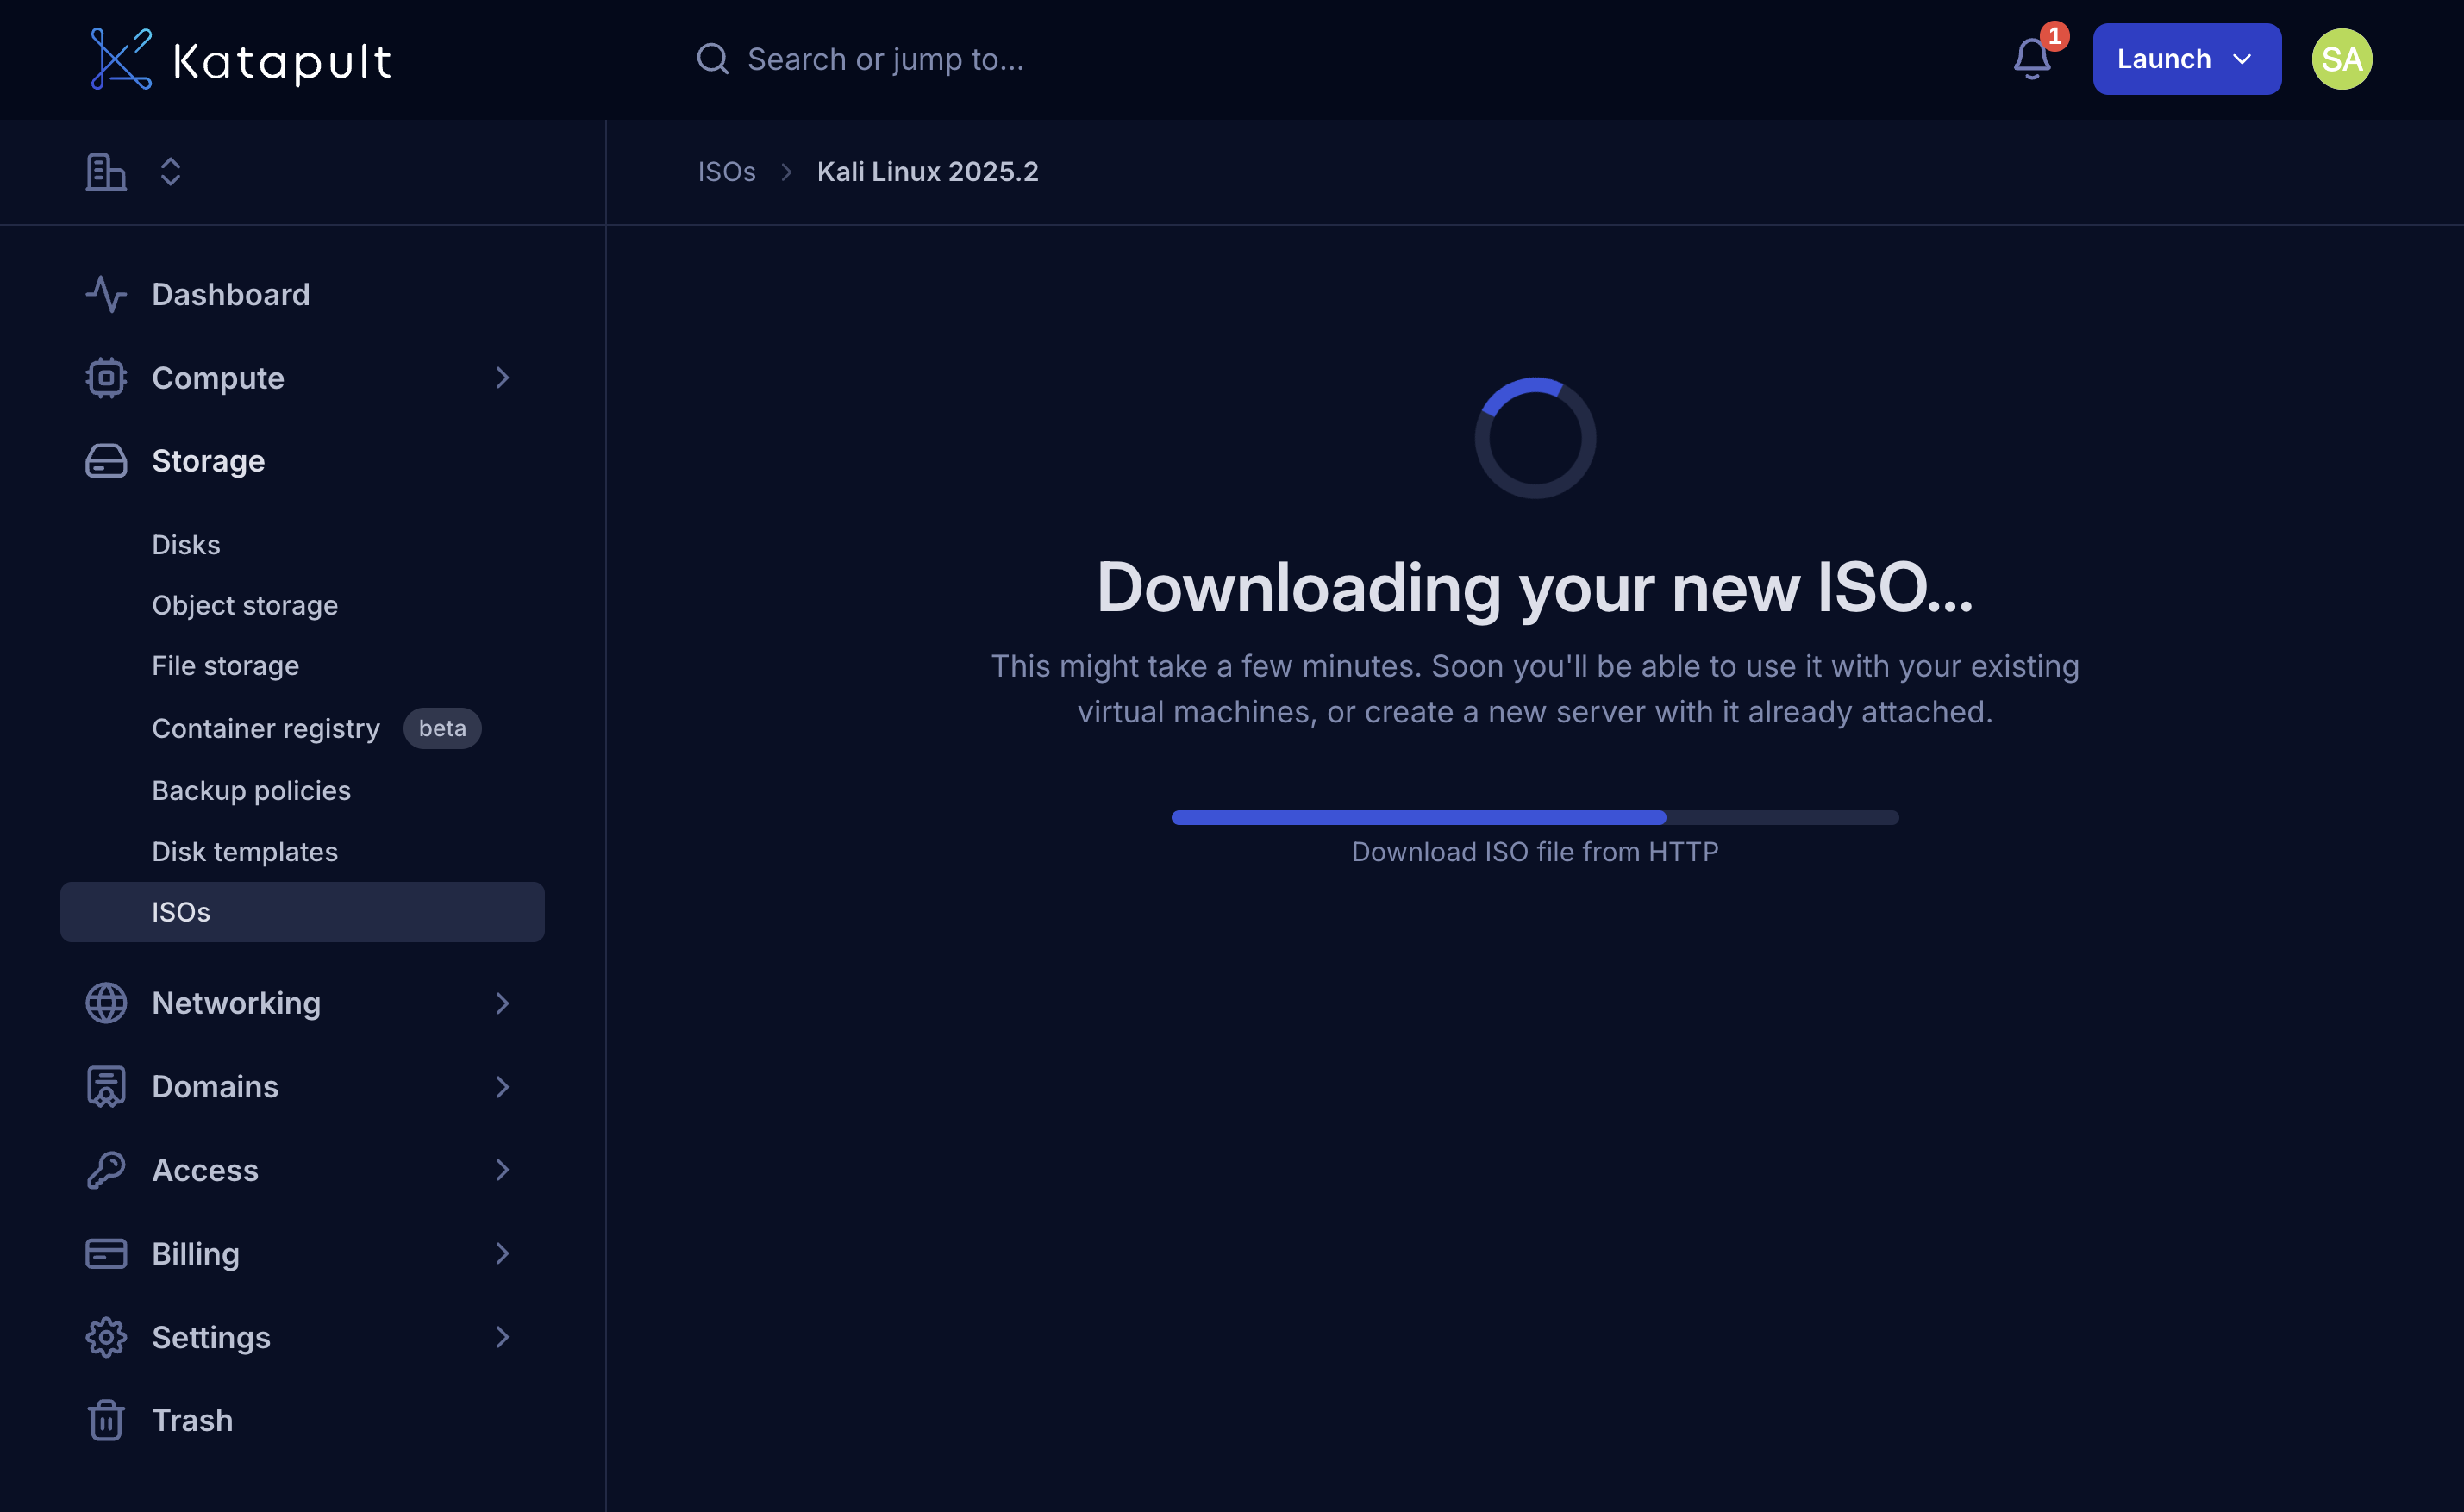Click the ISO download progress bar
Viewport: 2464px width, 1512px height.
pyautogui.click(x=1535, y=818)
